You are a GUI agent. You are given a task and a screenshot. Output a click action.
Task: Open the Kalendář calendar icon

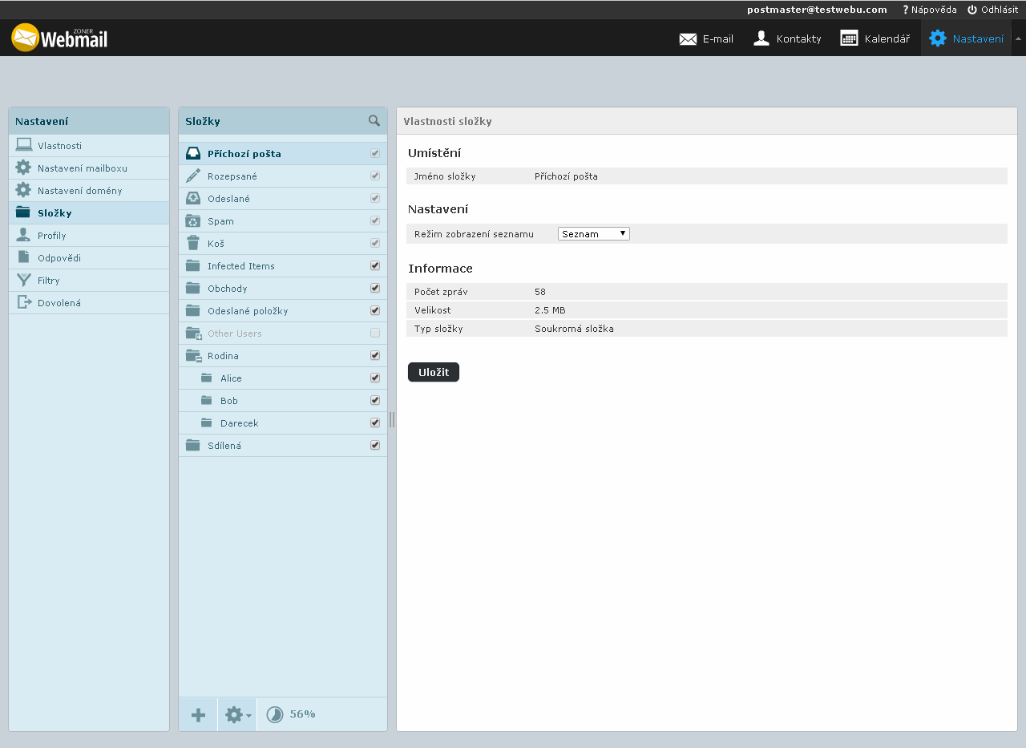(849, 38)
